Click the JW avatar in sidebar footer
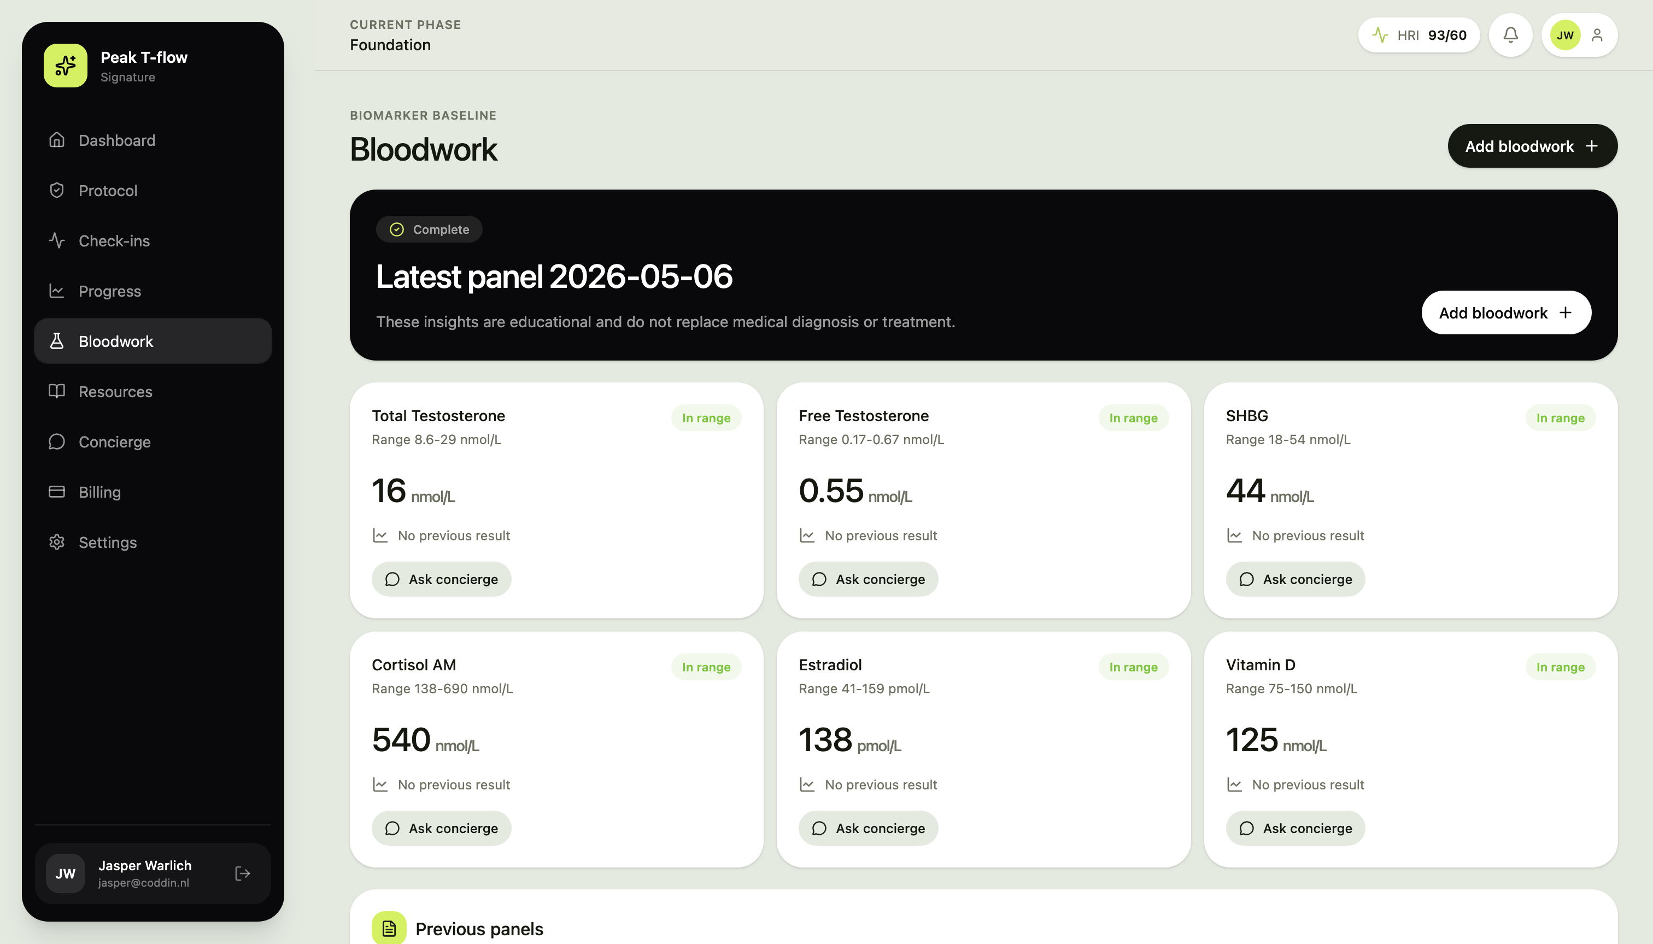The width and height of the screenshot is (1653, 944). tap(66, 874)
